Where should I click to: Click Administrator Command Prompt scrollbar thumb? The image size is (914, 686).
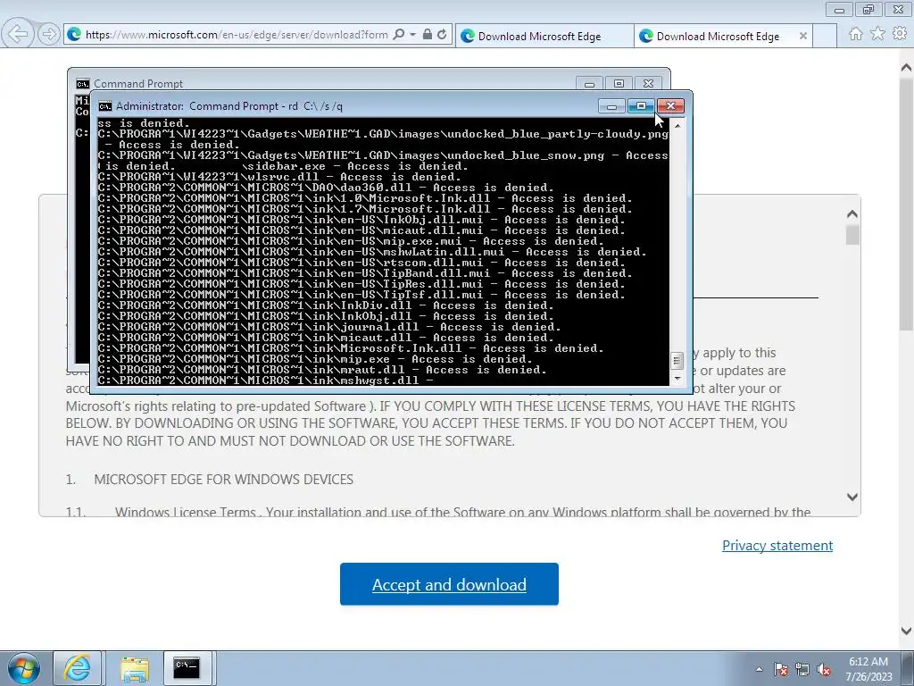(677, 361)
